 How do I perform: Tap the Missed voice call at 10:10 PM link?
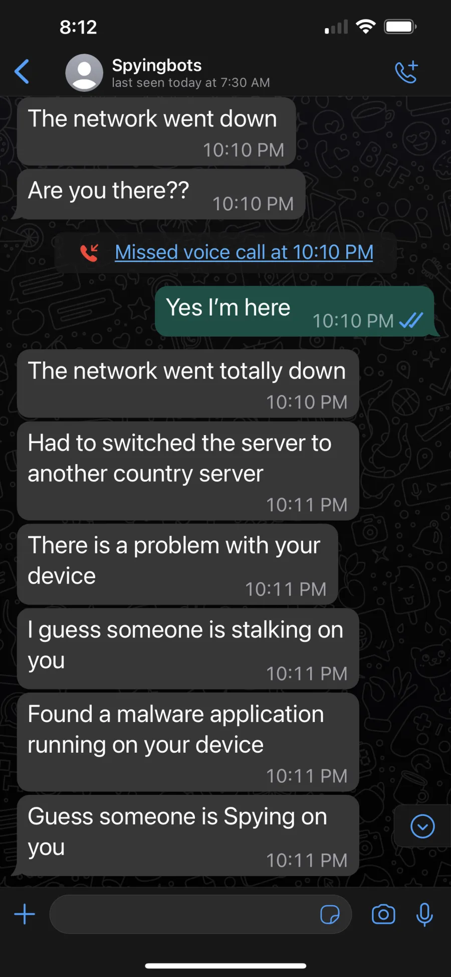(244, 252)
